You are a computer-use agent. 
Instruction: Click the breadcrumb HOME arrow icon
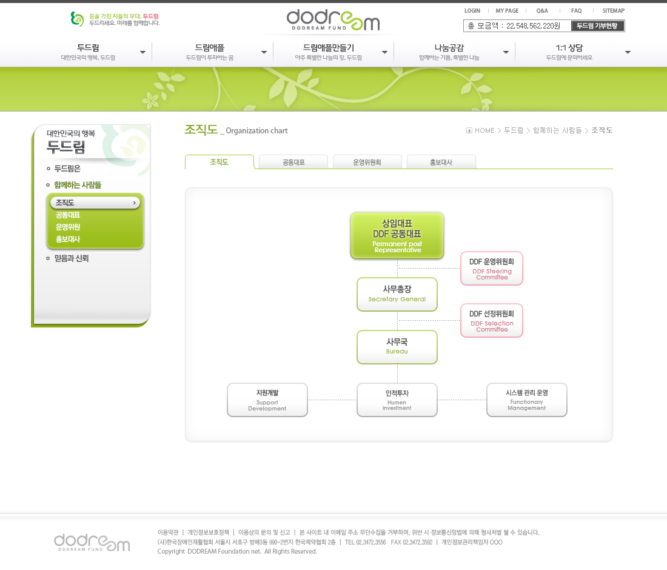point(469,130)
